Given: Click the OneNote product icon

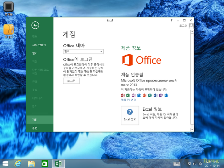Looking at the screenshot, I should coord(134,95).
